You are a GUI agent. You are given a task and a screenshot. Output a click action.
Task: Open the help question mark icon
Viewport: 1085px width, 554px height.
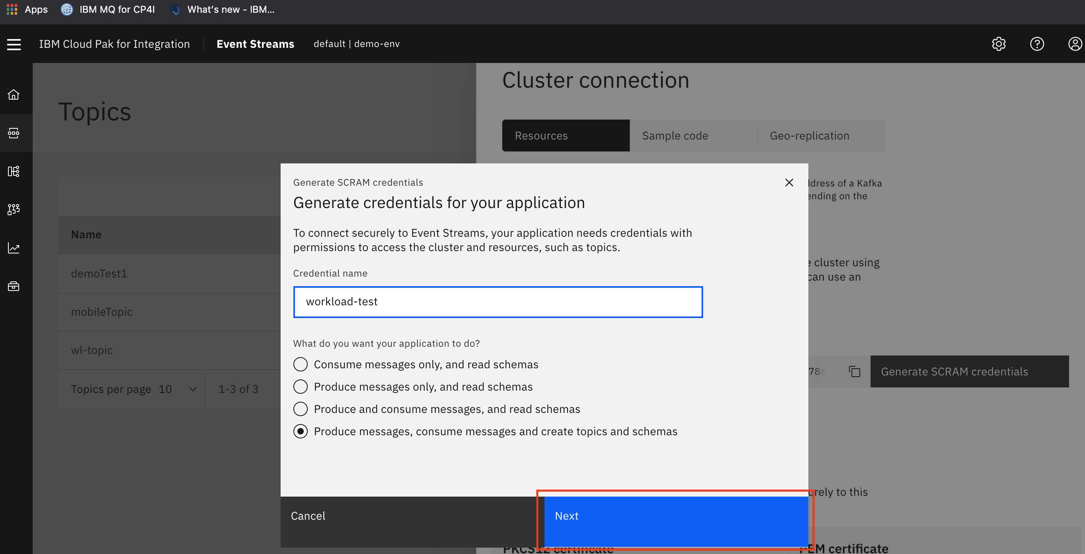[1037, 44]
